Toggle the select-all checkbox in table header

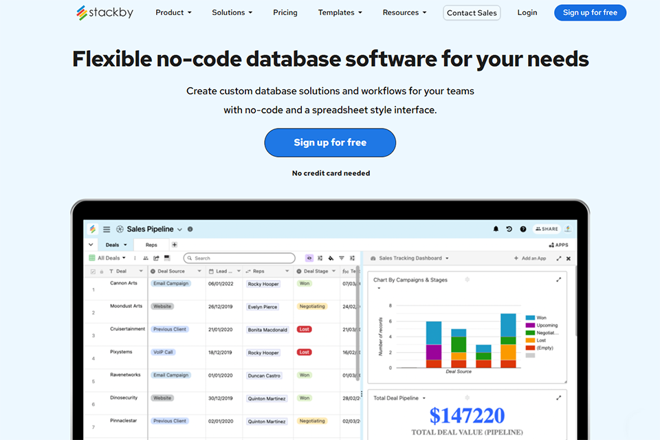93,272
